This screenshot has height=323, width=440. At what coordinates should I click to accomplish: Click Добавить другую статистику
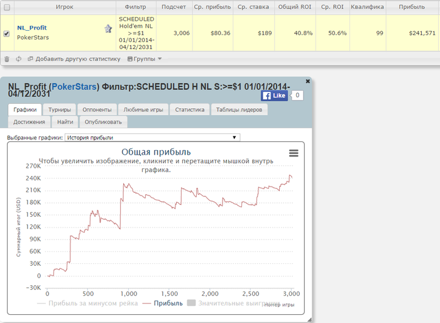coord(74,59)
